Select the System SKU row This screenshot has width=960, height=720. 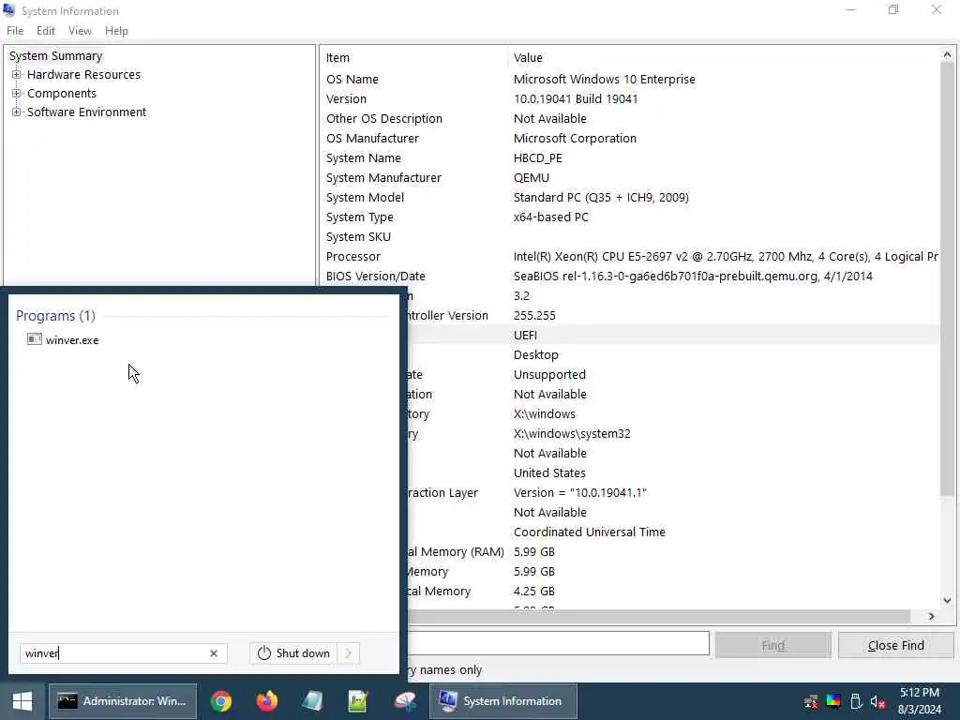(630, 236)
